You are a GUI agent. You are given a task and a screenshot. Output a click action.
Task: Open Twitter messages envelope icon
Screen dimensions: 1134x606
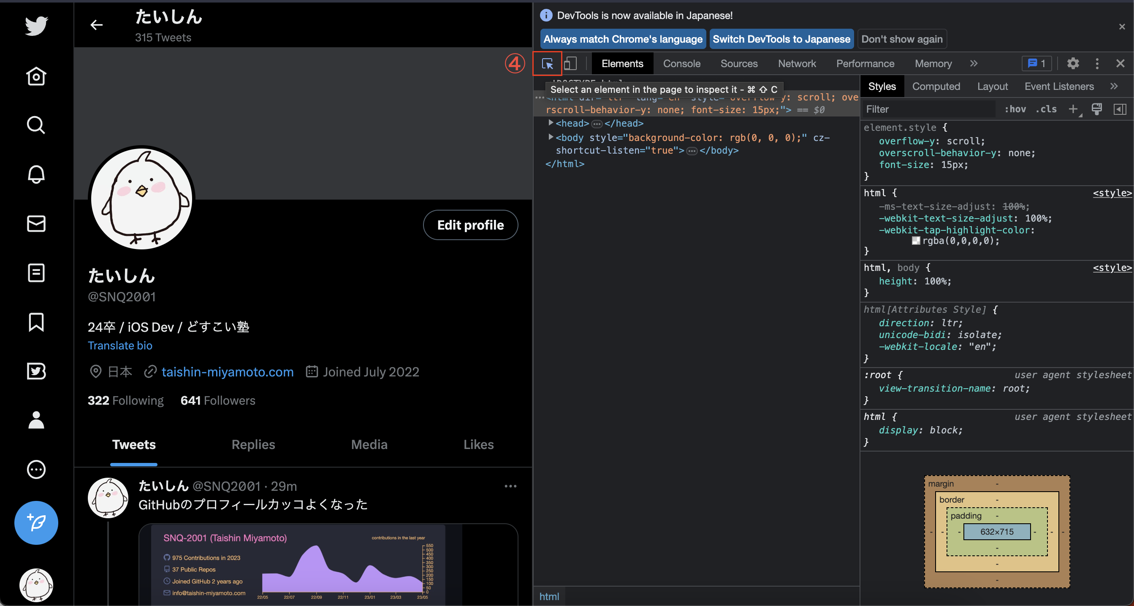point(36,224)
